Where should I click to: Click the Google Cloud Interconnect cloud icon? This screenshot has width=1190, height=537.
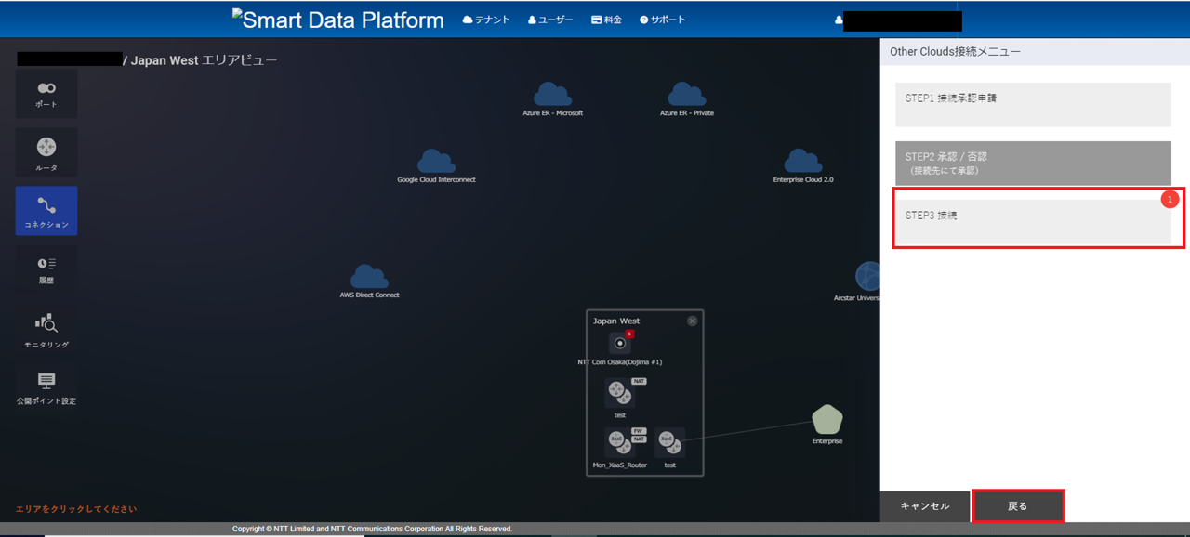click(x=436, y=162)
